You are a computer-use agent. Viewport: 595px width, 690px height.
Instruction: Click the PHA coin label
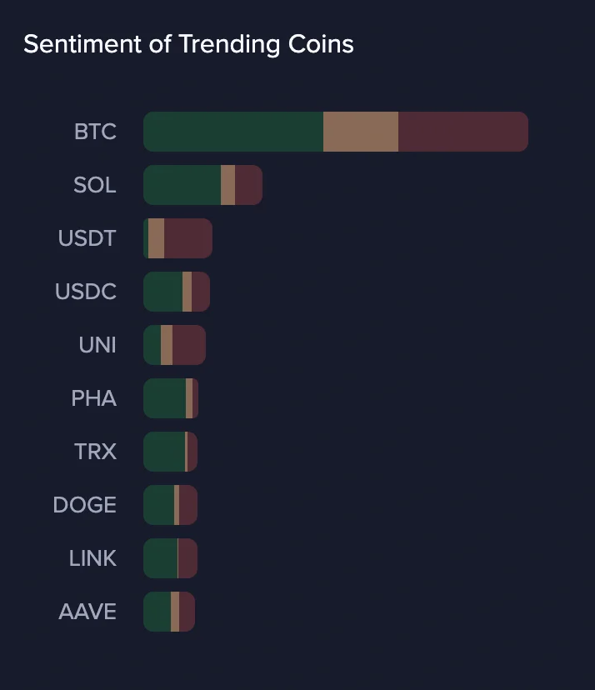click(93, 398)
